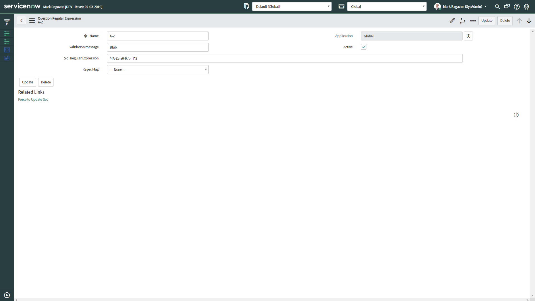Open the help question mark icon
This screenshot has height=301, width=535.
point(517,6)
